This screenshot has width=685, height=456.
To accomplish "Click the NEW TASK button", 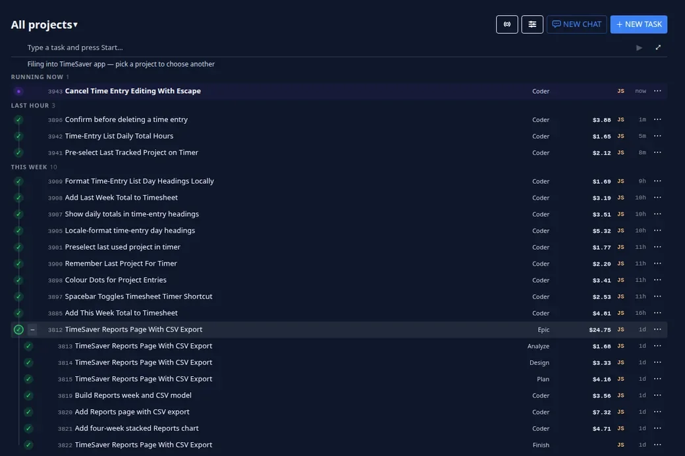I will point(639,24).
